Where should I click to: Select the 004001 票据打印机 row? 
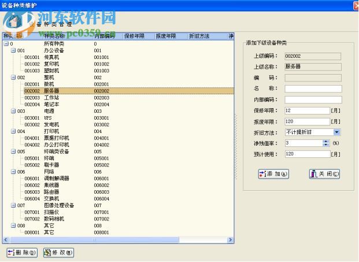click(x=129, y=138)
